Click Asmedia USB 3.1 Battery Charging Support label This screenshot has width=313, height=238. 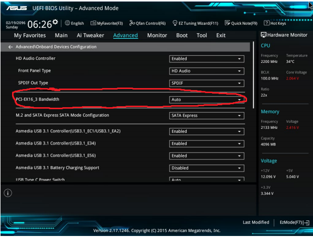(x=57, y=168)
